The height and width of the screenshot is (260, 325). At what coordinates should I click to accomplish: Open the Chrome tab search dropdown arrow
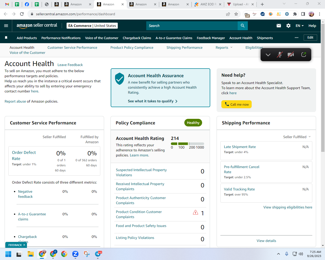[284, 4]
